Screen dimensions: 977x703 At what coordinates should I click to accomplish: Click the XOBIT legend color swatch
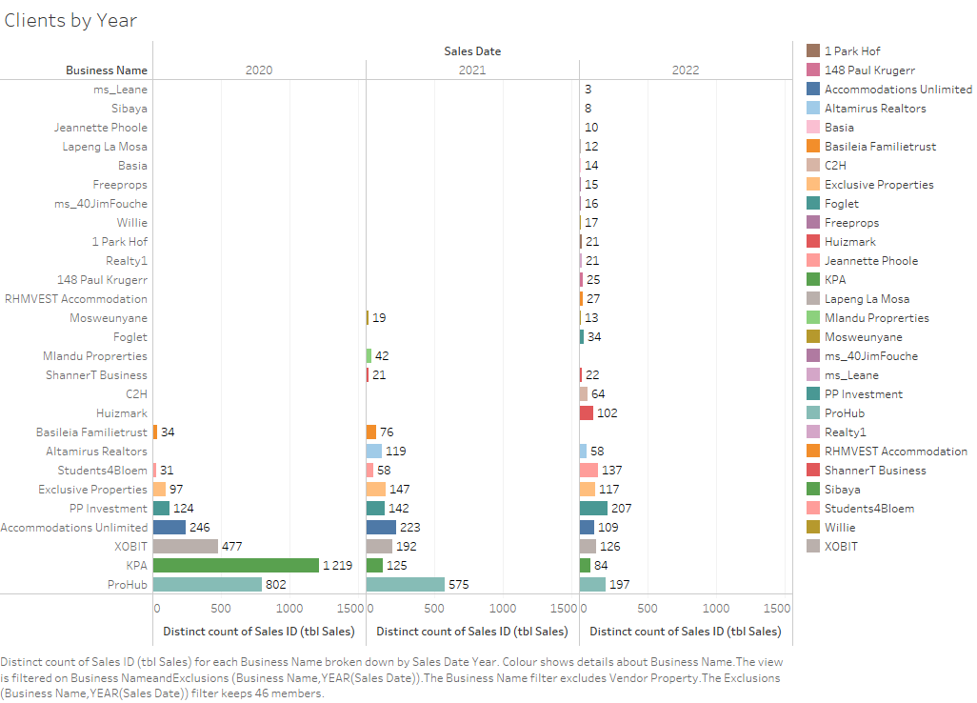pos(813,547)
